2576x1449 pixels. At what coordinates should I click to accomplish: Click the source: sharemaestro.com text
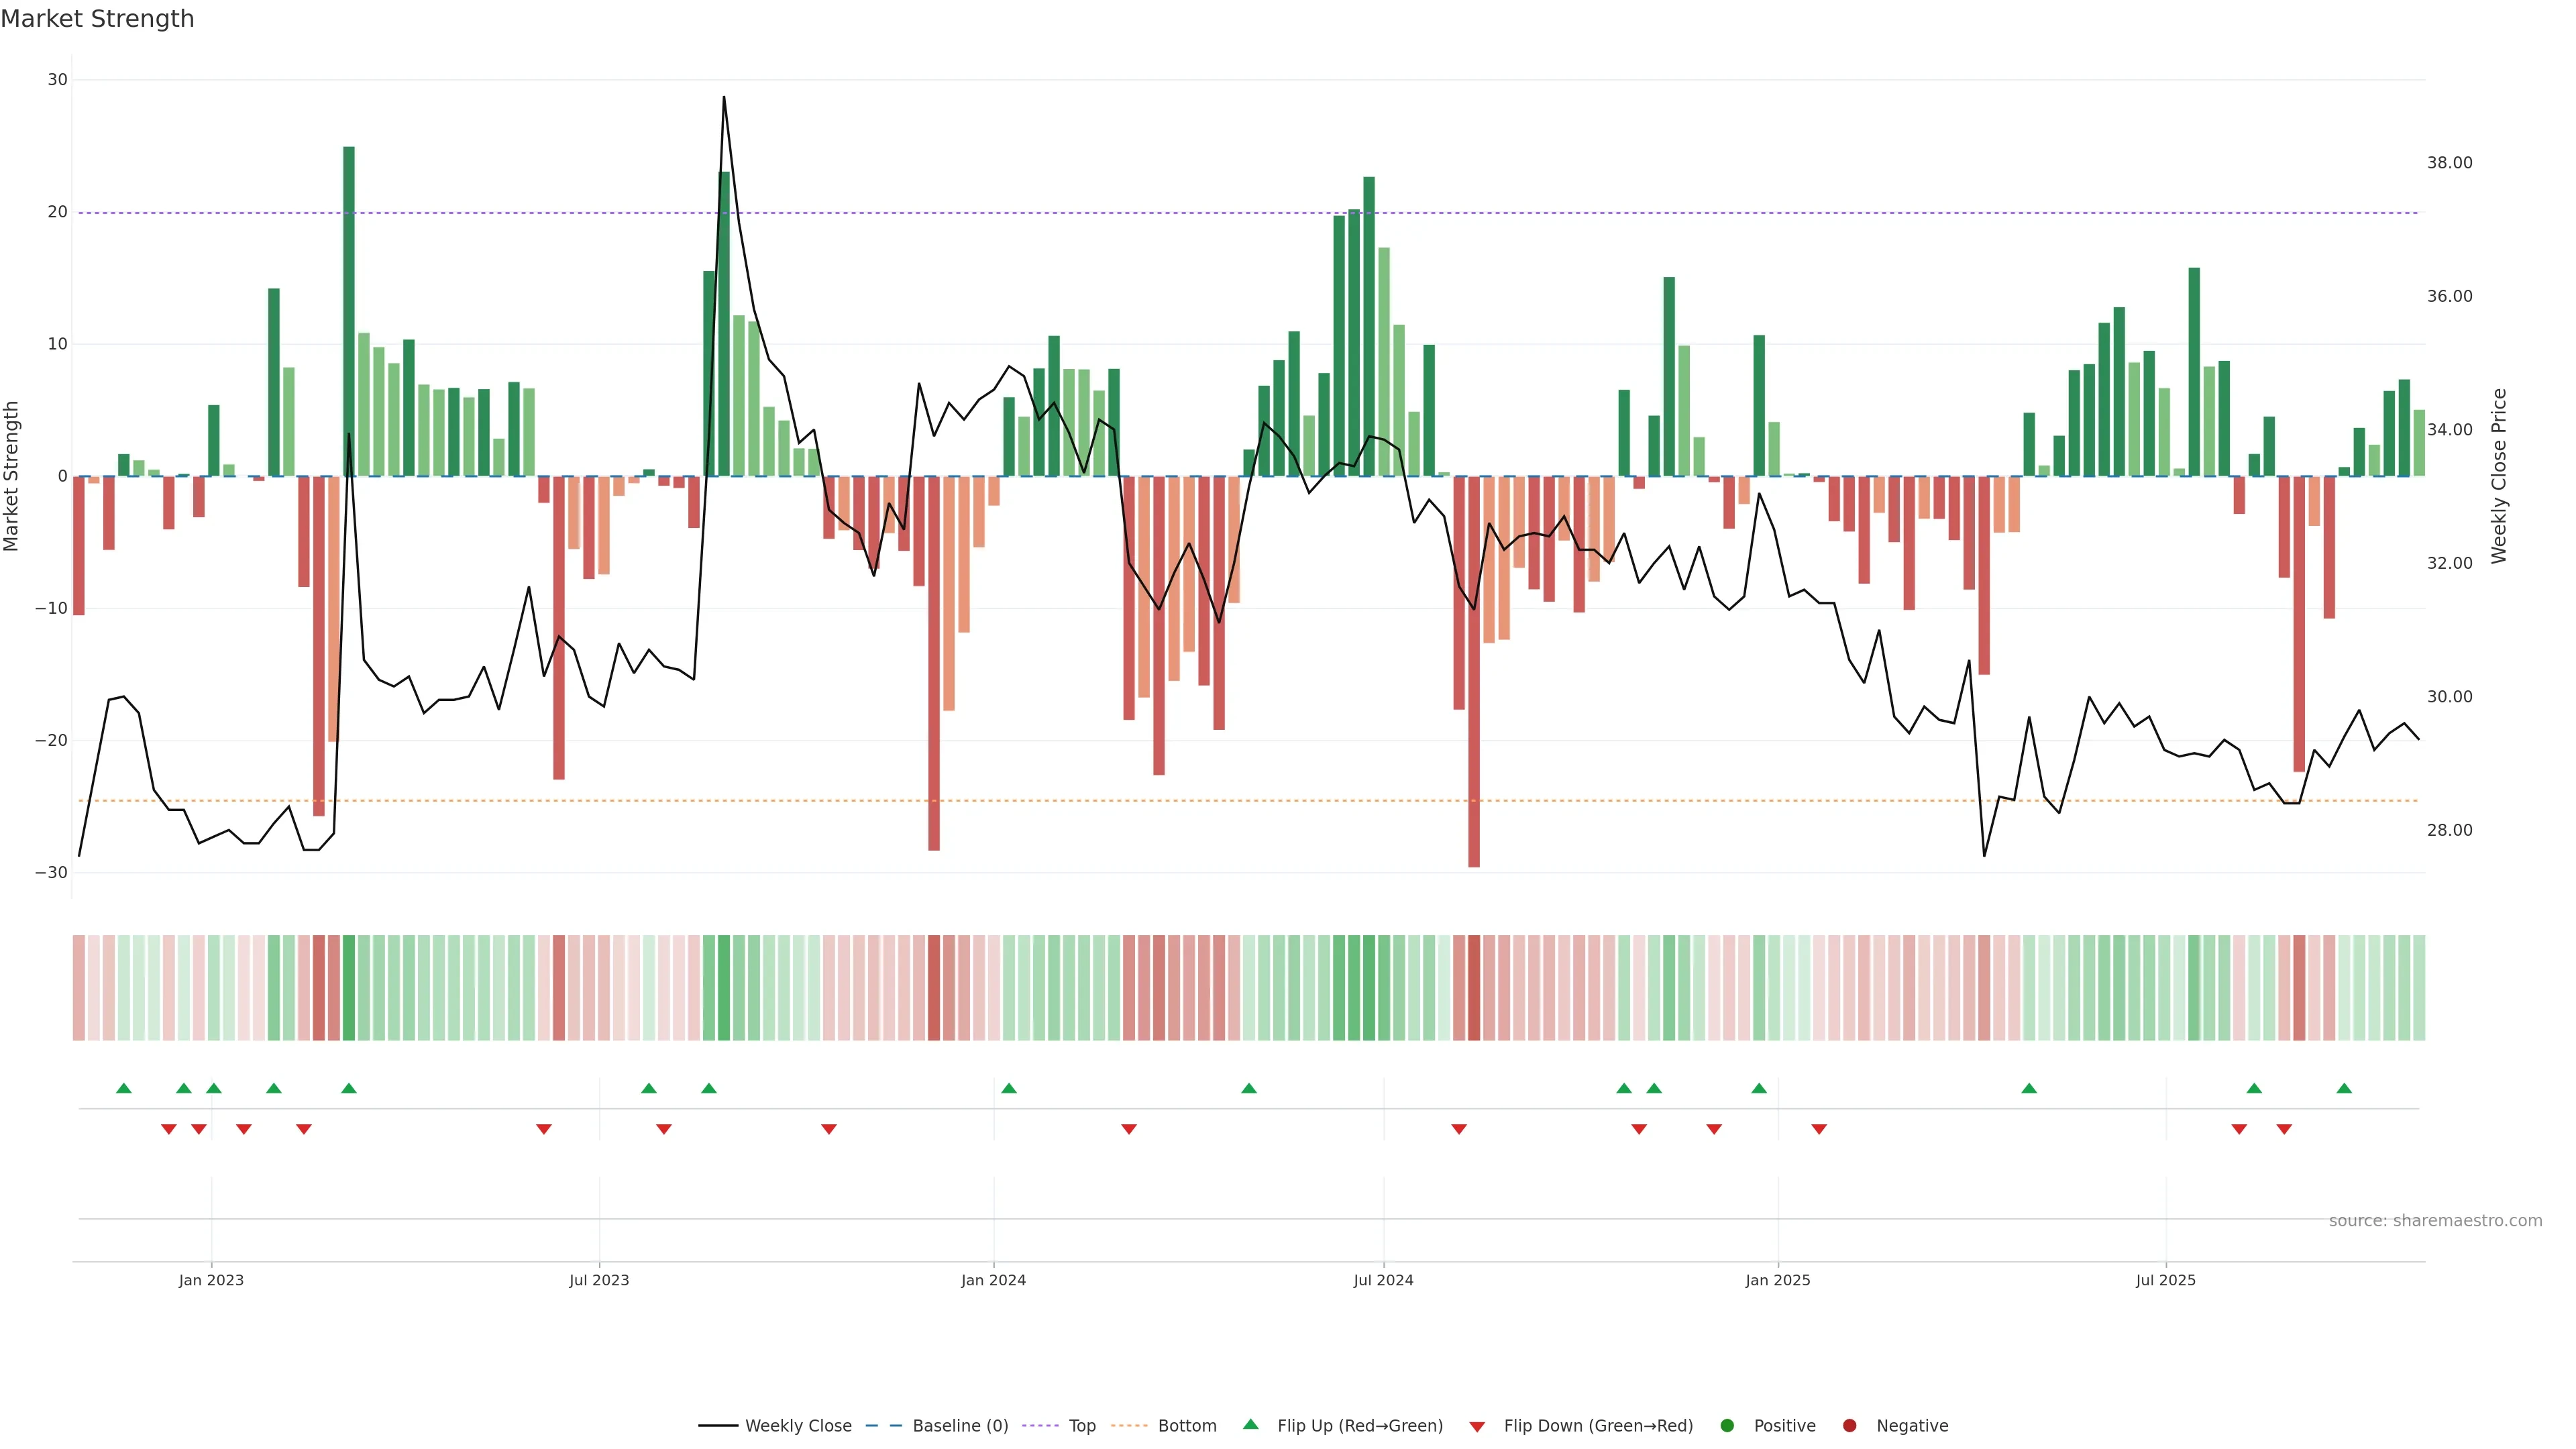point(2435,1221)
